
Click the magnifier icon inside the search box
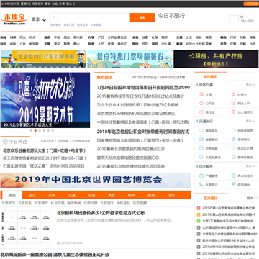tap(54, 17)
